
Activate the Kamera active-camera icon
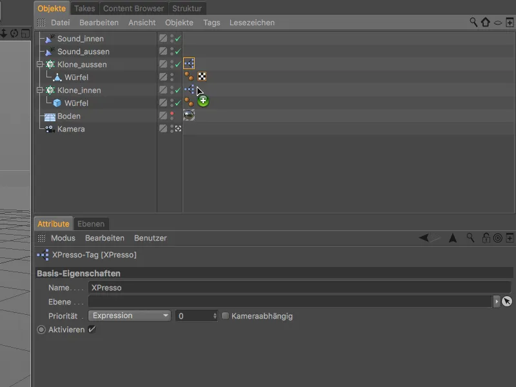[x=178, y=128]
